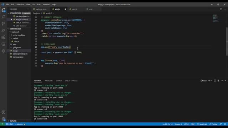Open the Terminal menu
The width and height of the screenshot is (228, 128).
click(x=46, y=5)
